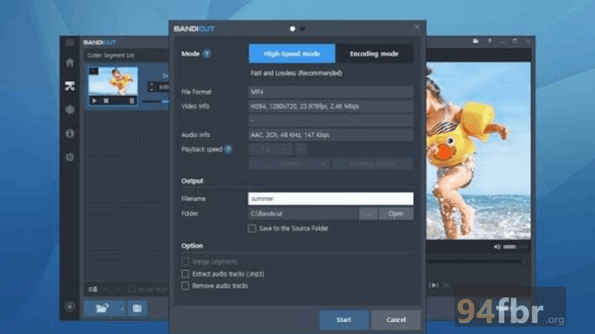Go to Home via sidebar house icon
Image resolution: width=595 pixels, height=334 pixels.
(70, 62)
